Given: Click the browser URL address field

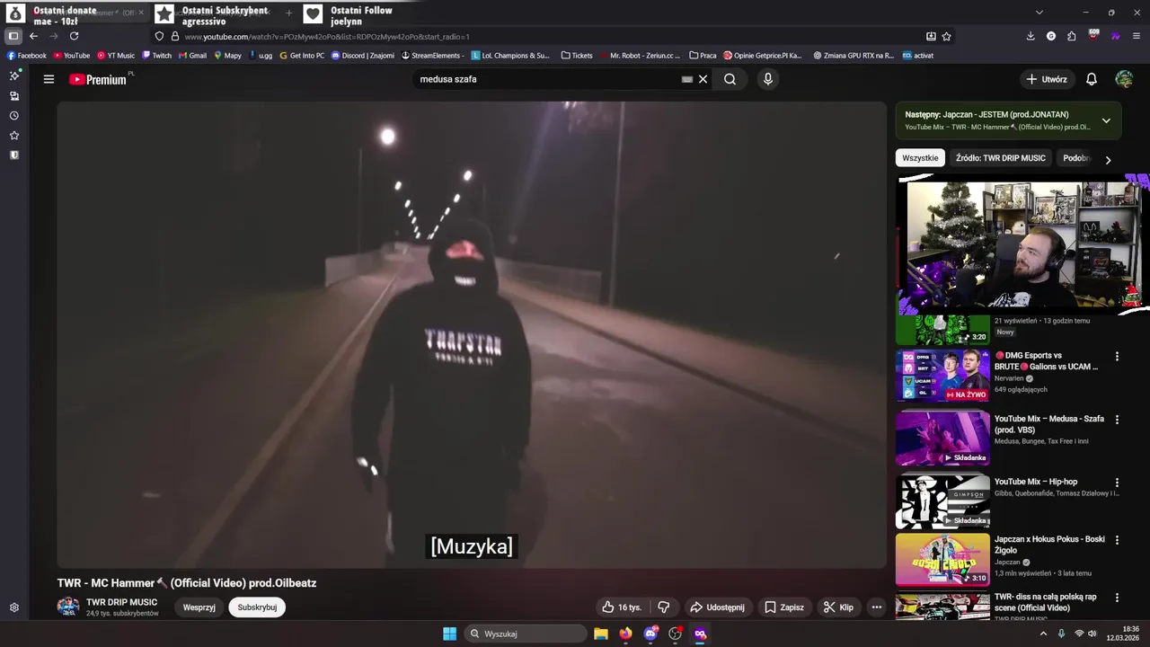Looking at the screenshot, I should (548, 36).
